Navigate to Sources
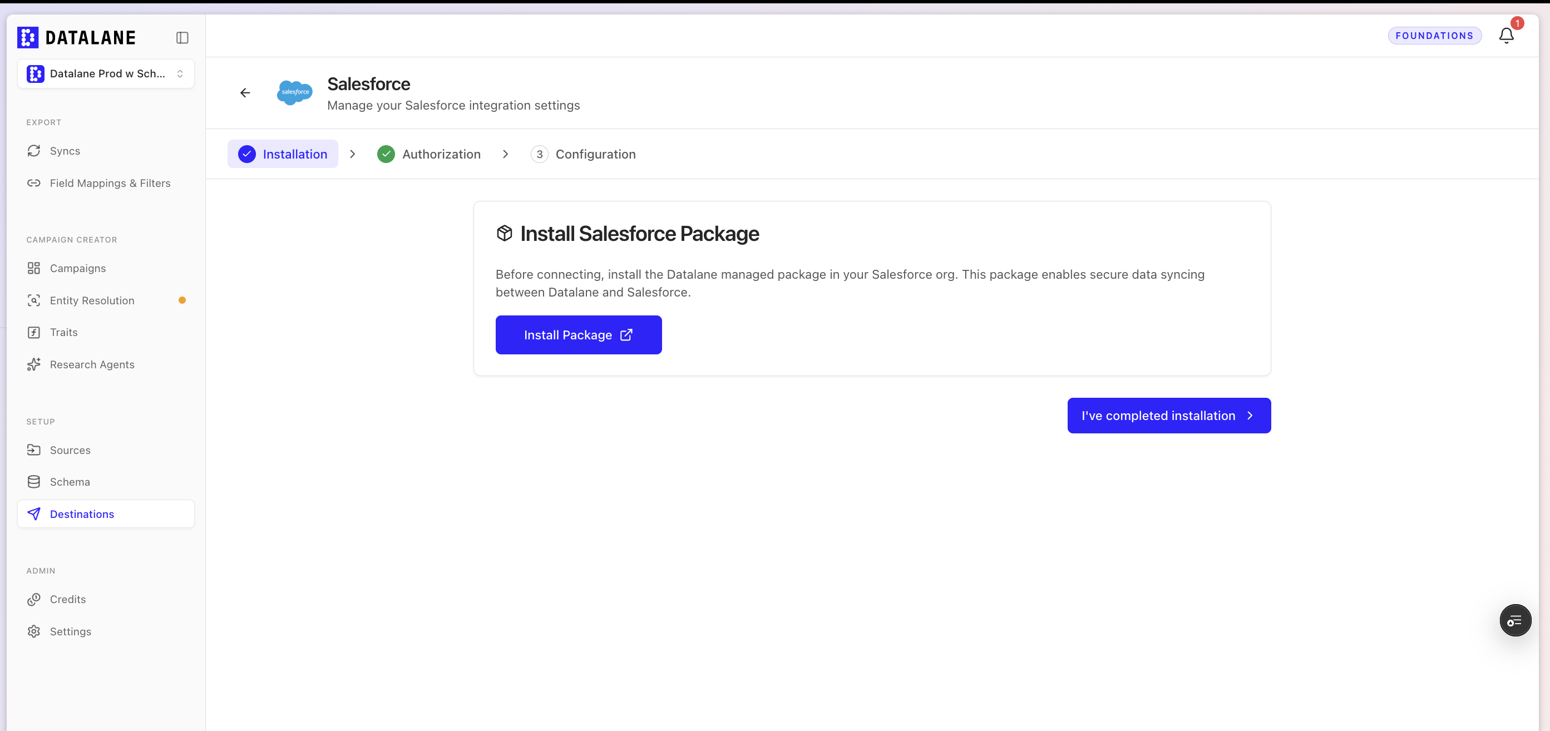Screen dimensions: 1550x731 pos(106,450)
